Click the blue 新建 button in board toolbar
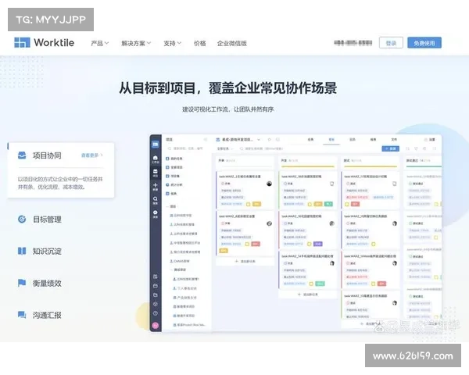The height and width of the screenshot is (375, 469). pyautogui.click(x=390, y=148)
